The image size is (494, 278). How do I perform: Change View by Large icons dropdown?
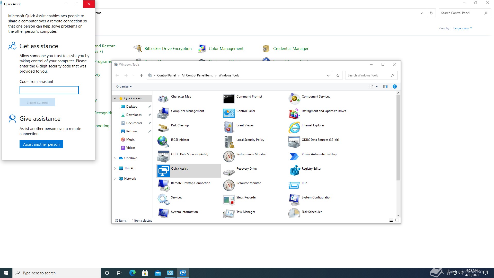pyautogui.click(x=463, y=28)
